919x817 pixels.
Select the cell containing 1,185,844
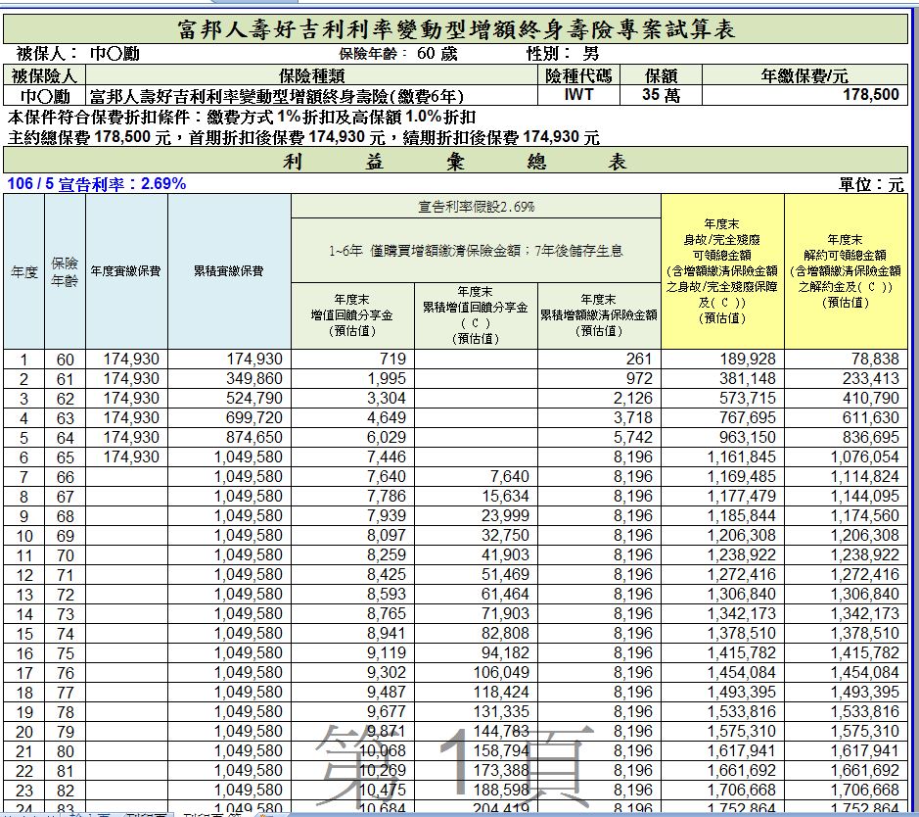pos(722,516)
